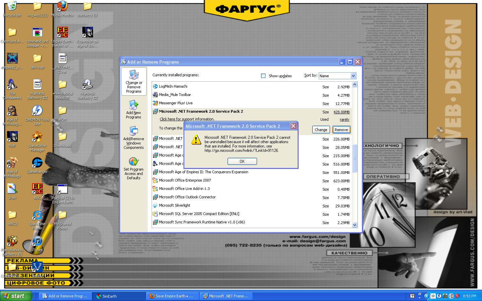Select Change or Remove Programs sidebar icon
Screen dimensions: 482x301
(134, 82)
